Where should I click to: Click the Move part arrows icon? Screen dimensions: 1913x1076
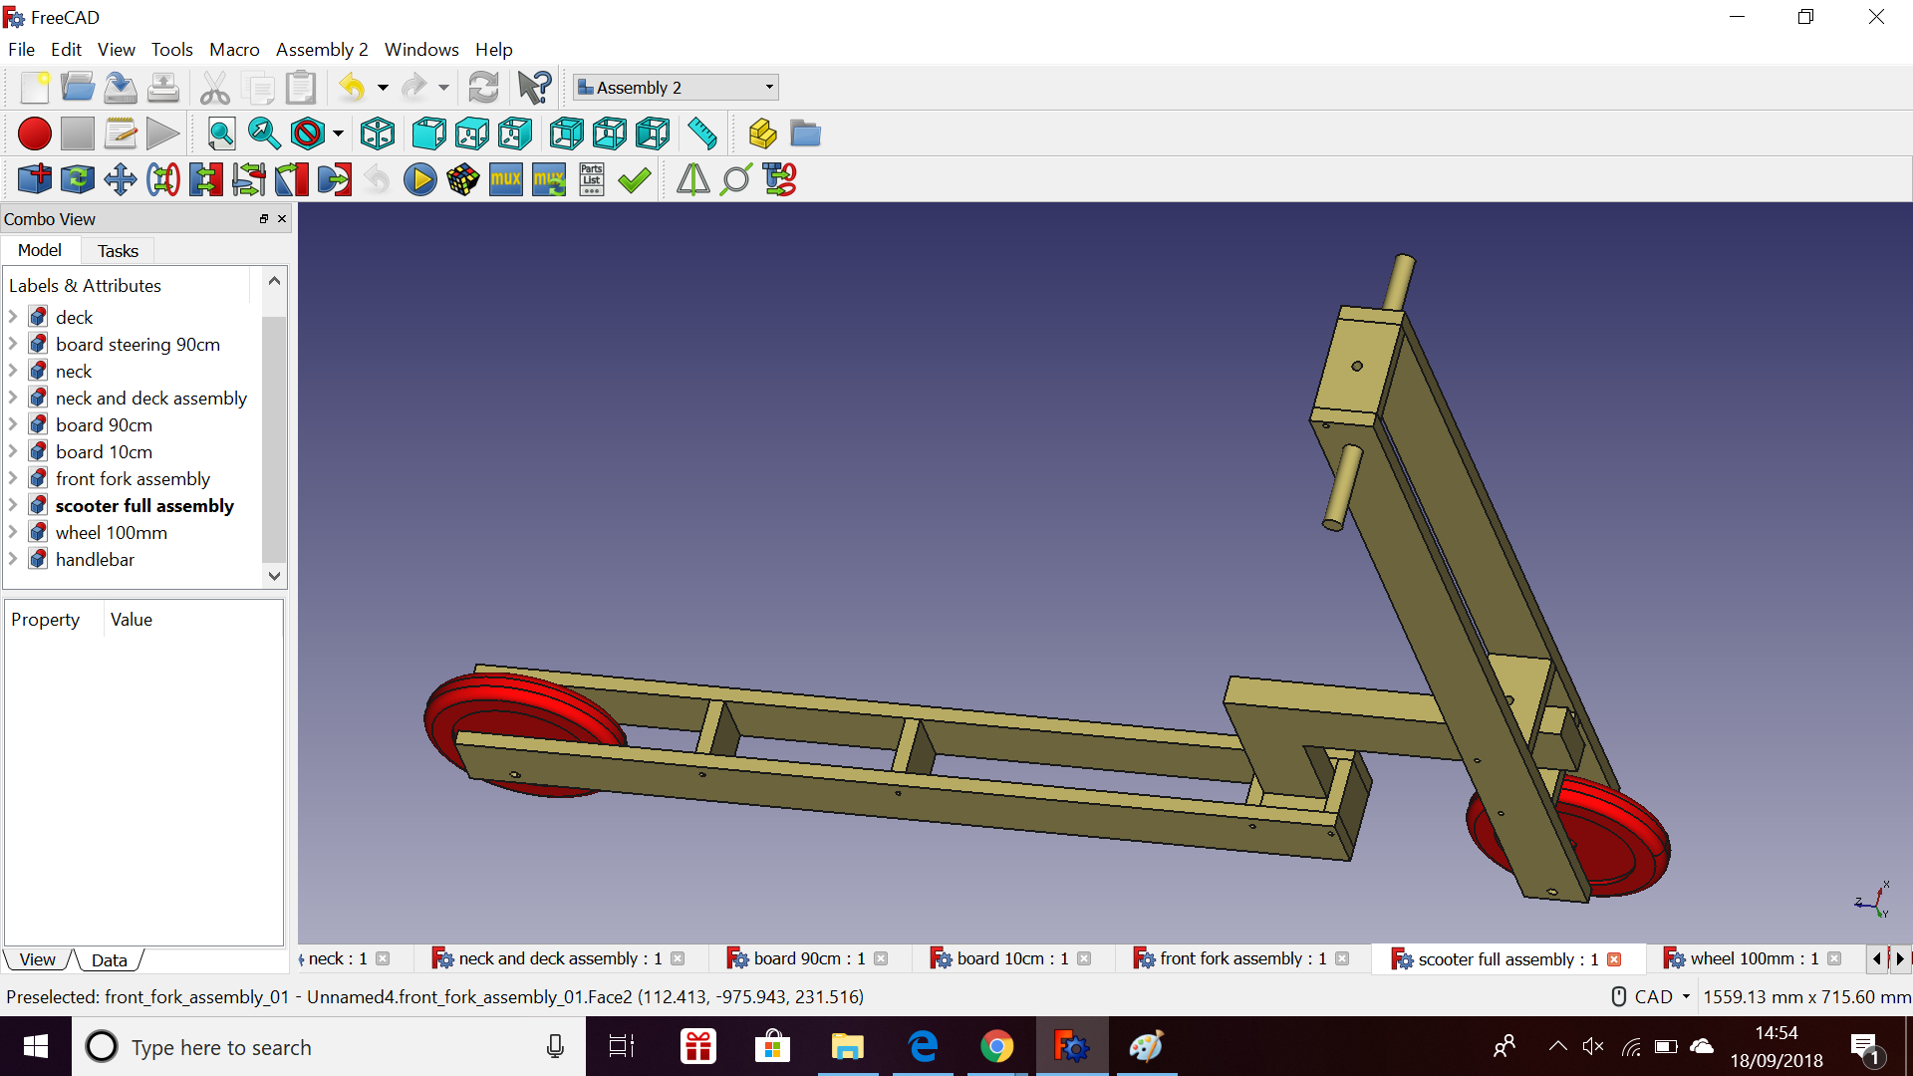(x=121, y=179)
